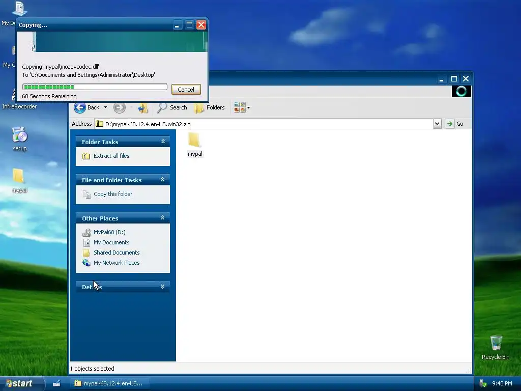521x391 pixels.
Task: Collapse the Other Places panel
Action: 162,218
